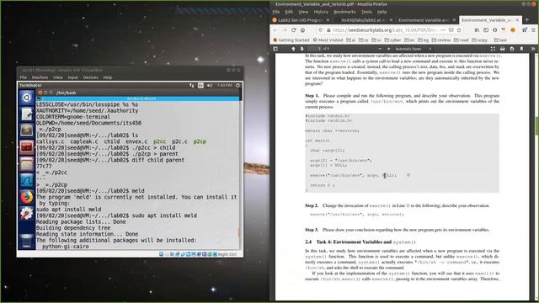Open Firefox Bookmarks menu
This screenshot has height=303, width=539.
[x=344, y=12]
